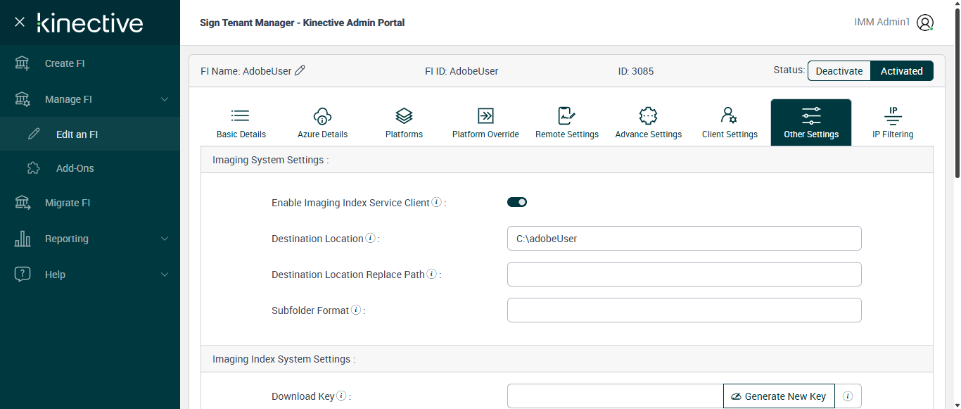Open Add-Ons in the sidebar
961x409 pixels.
[x=75, y=168]
